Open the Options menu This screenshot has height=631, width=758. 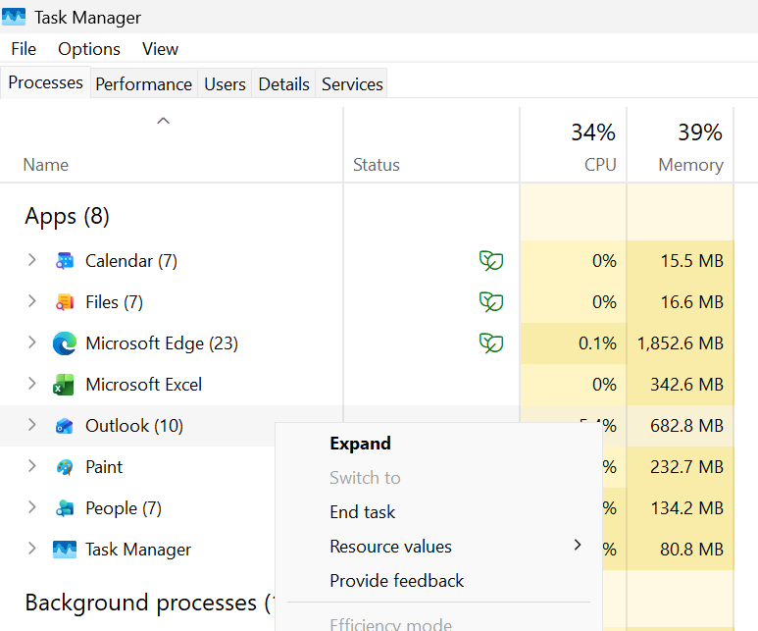89,49
